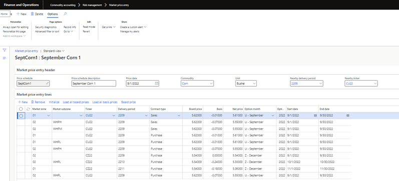Click the Price schedule description field

[x=94, y=83]
